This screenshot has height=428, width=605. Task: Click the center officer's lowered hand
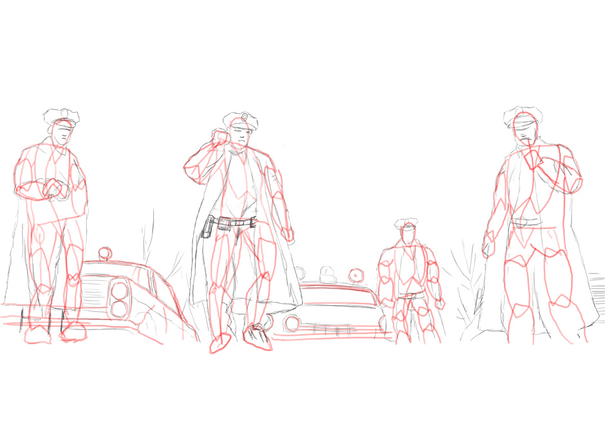[x=288, y=234]
